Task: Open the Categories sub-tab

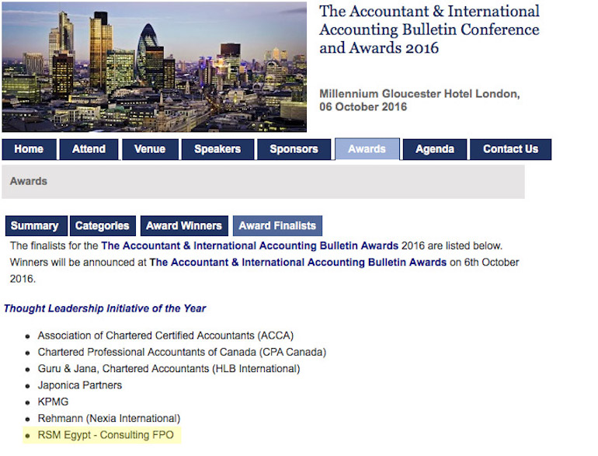Action: point(102,226)
